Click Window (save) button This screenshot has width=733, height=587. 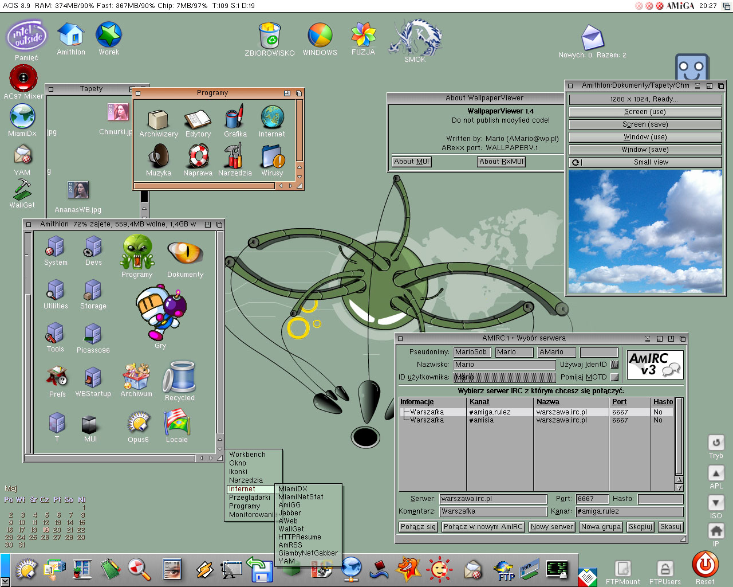point(645,150)
